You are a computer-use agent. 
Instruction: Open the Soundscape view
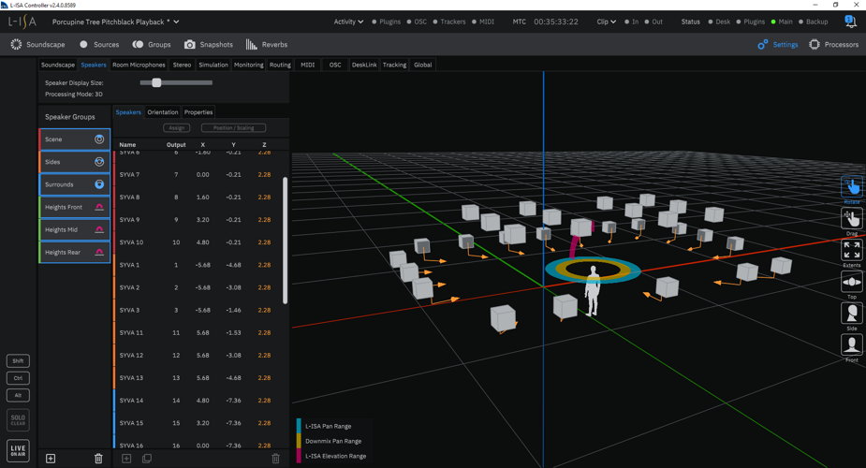(37, 44)
